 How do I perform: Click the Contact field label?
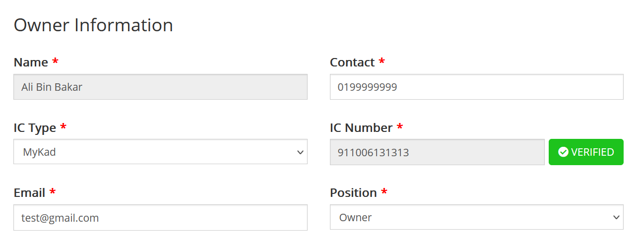pyautogui.click(x=352, y=62)
